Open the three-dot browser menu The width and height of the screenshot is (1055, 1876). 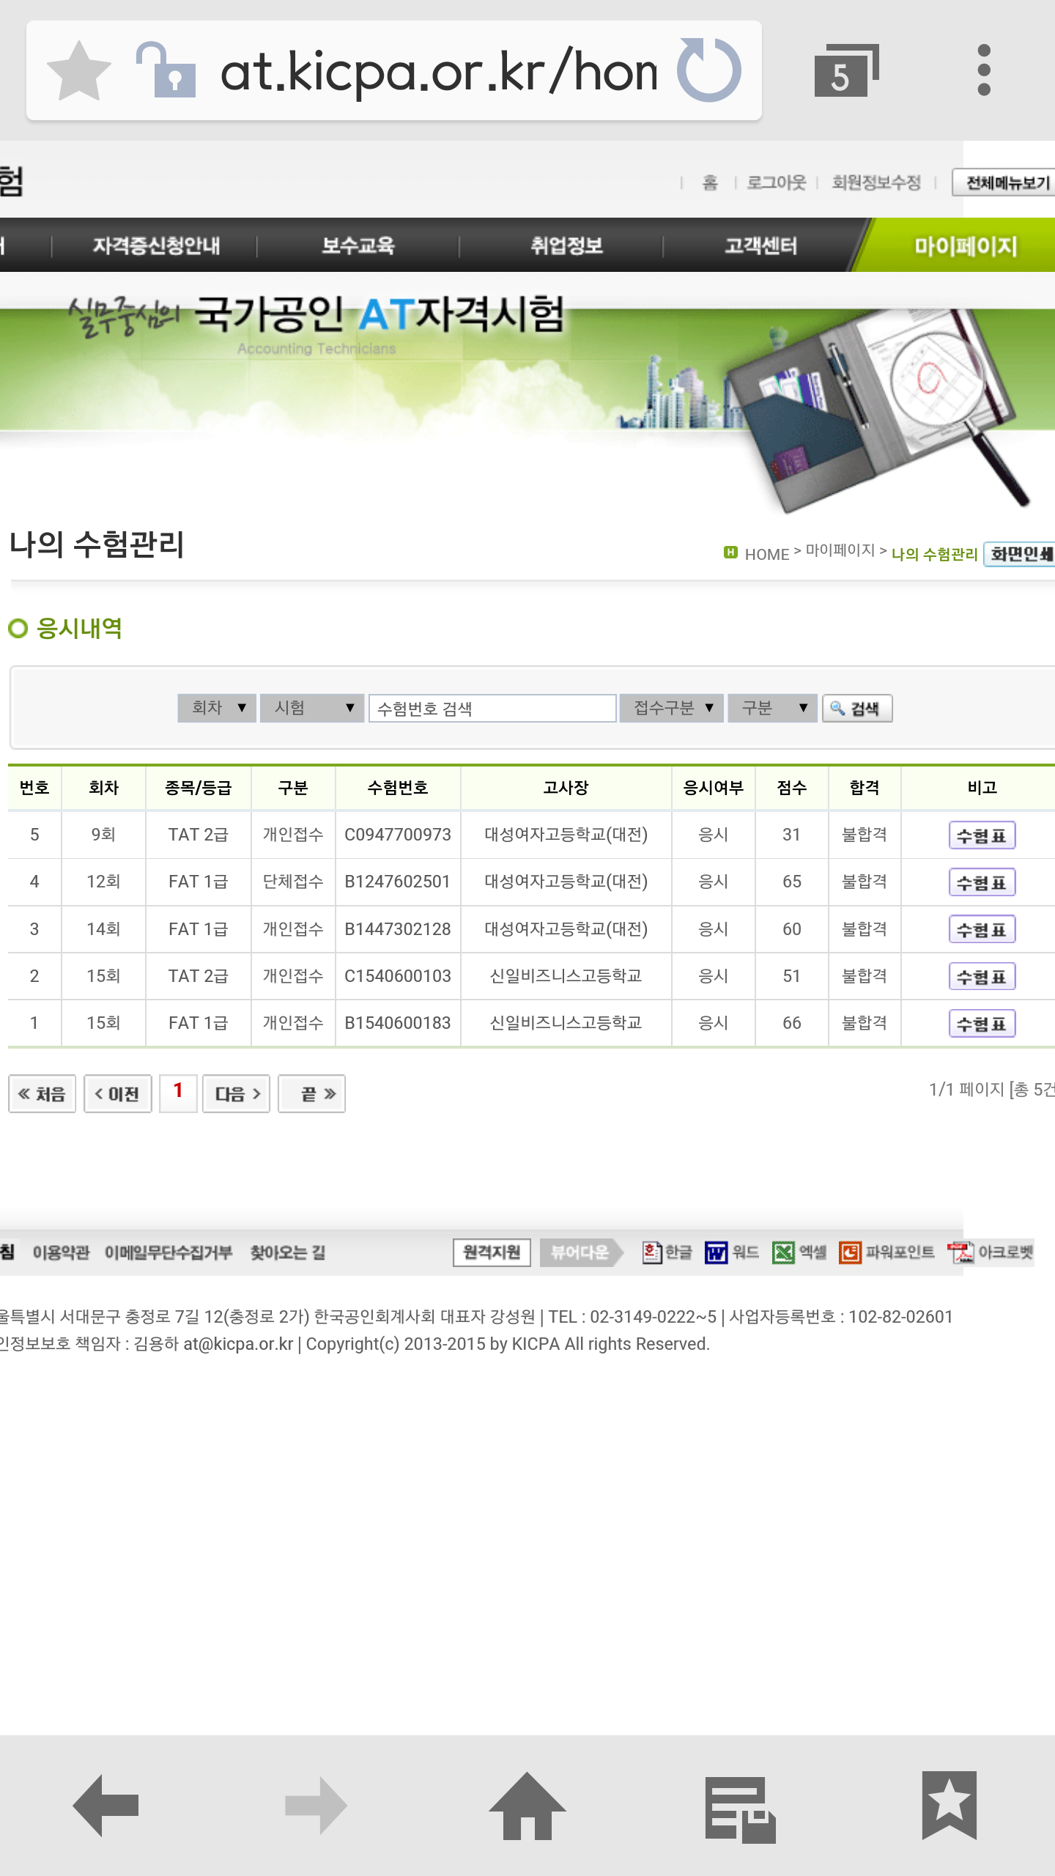pyautogui.click(x=984, y=71)
